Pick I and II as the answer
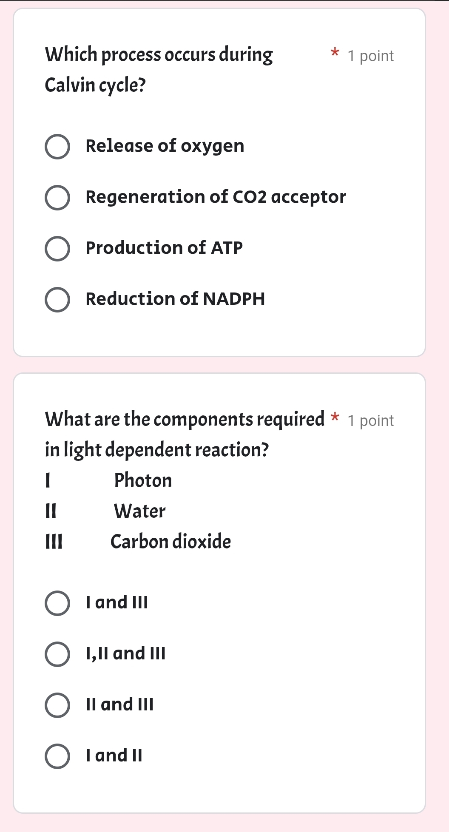Image resolution: width=449 pixels, height=832 pixels. click(57, 755)
